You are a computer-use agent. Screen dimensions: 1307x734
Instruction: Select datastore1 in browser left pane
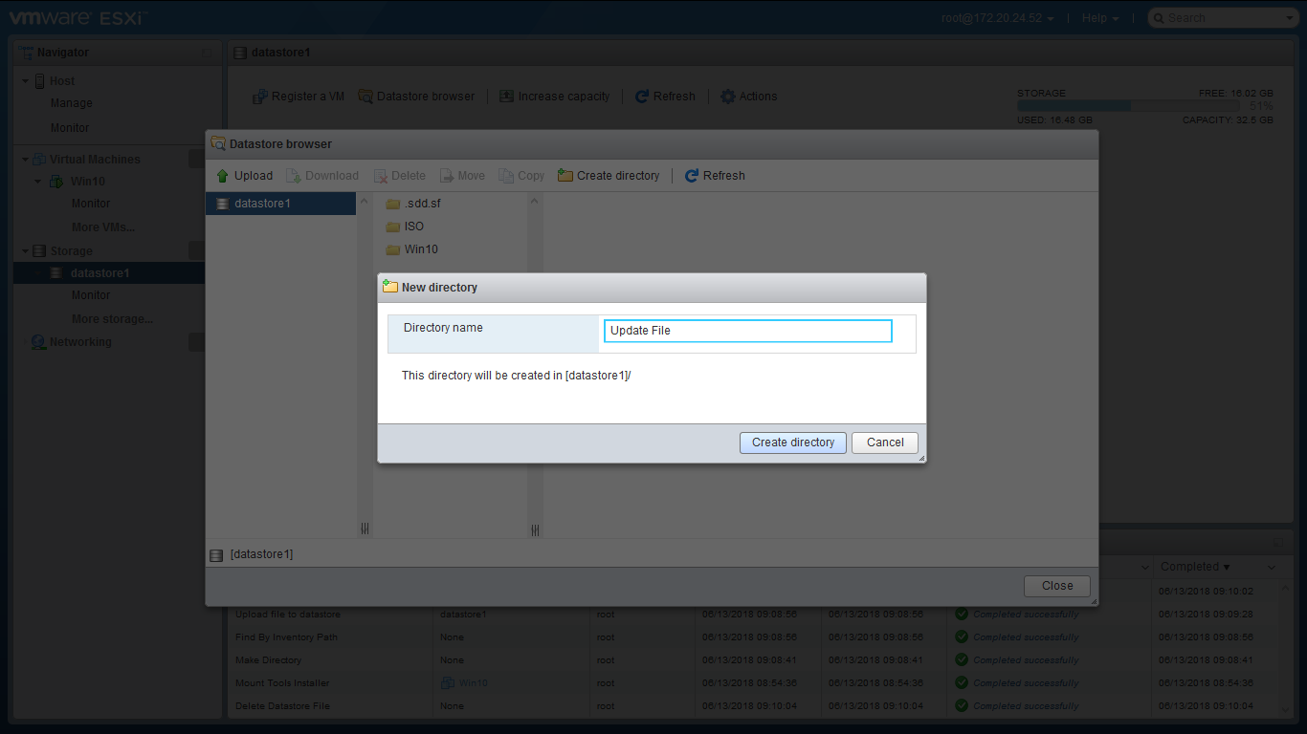(x=262, y=204)
